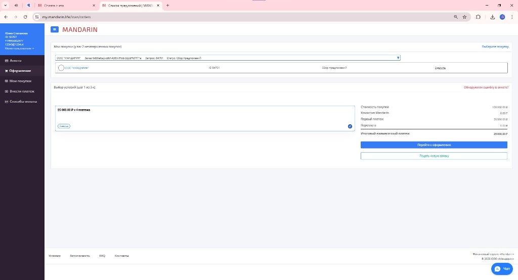Click the blue hamburger menu icon
This screenshot has width=518, height=280.
[x=55, y=30]
